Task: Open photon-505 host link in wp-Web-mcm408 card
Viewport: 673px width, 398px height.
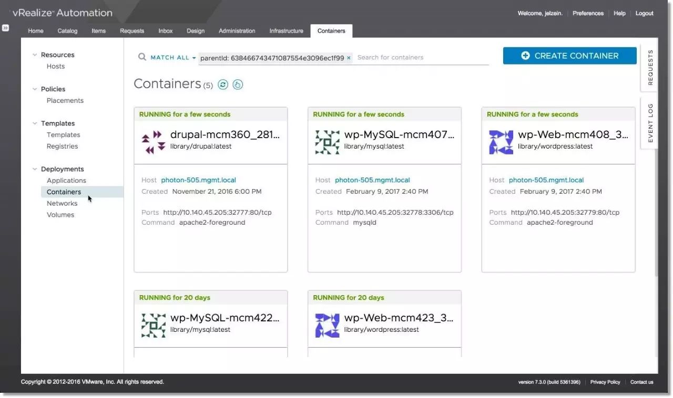Action: [x=546, y=180]
